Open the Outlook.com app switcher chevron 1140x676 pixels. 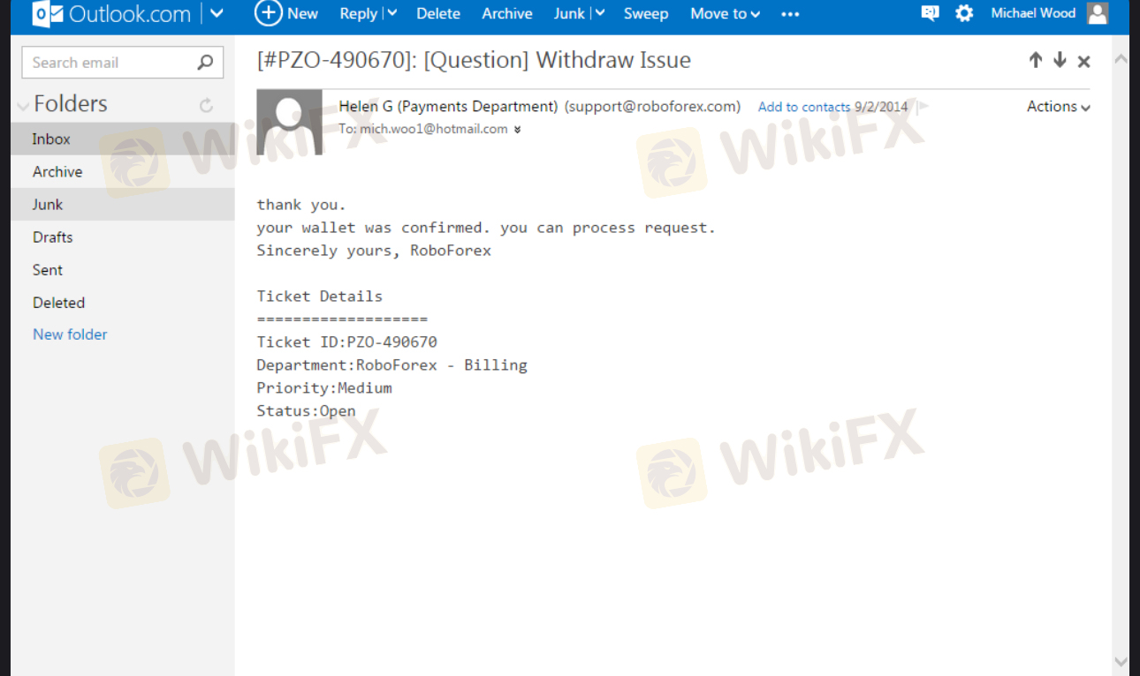coord(217,14)
